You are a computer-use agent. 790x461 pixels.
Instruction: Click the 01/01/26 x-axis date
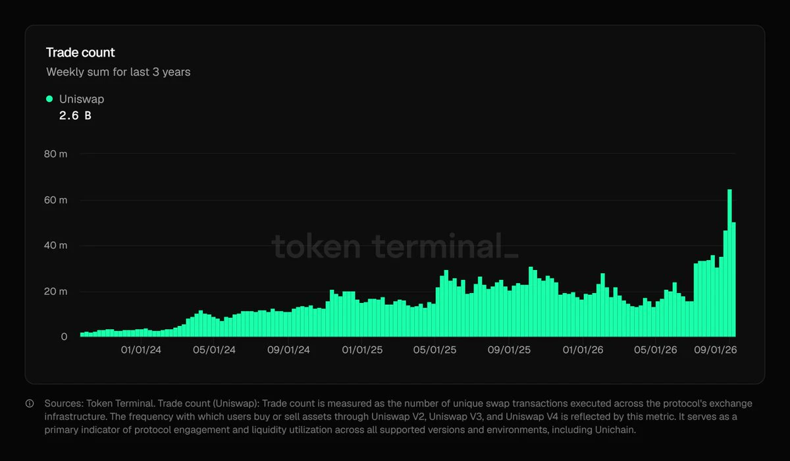(583, 350)
